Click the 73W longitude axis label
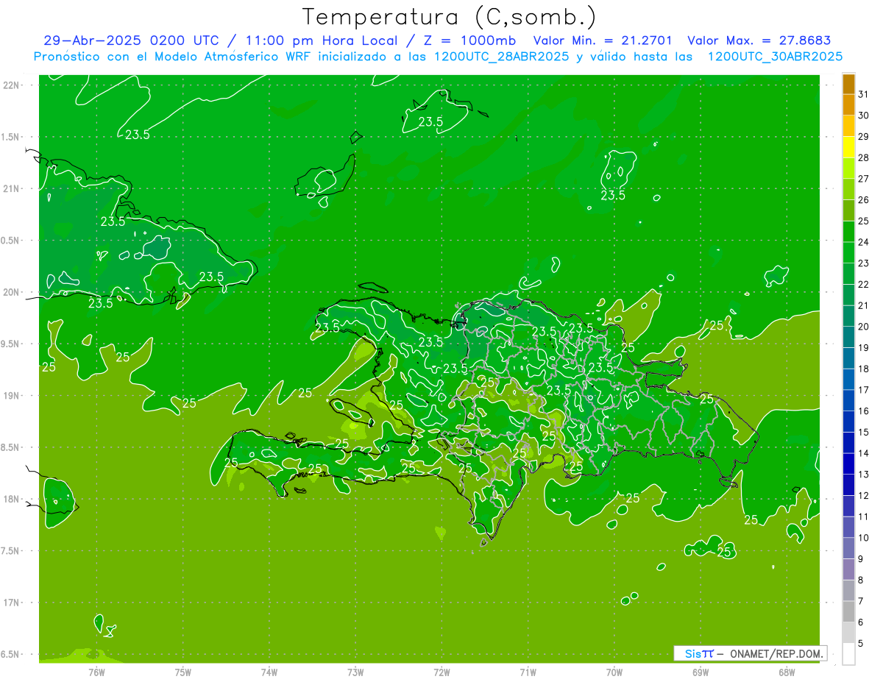Screen dimensions: 883x682 [355, 672]
